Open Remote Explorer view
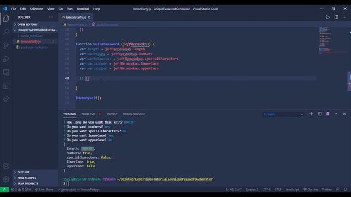This screenshot has width=351, height=197. coord(6,72)
